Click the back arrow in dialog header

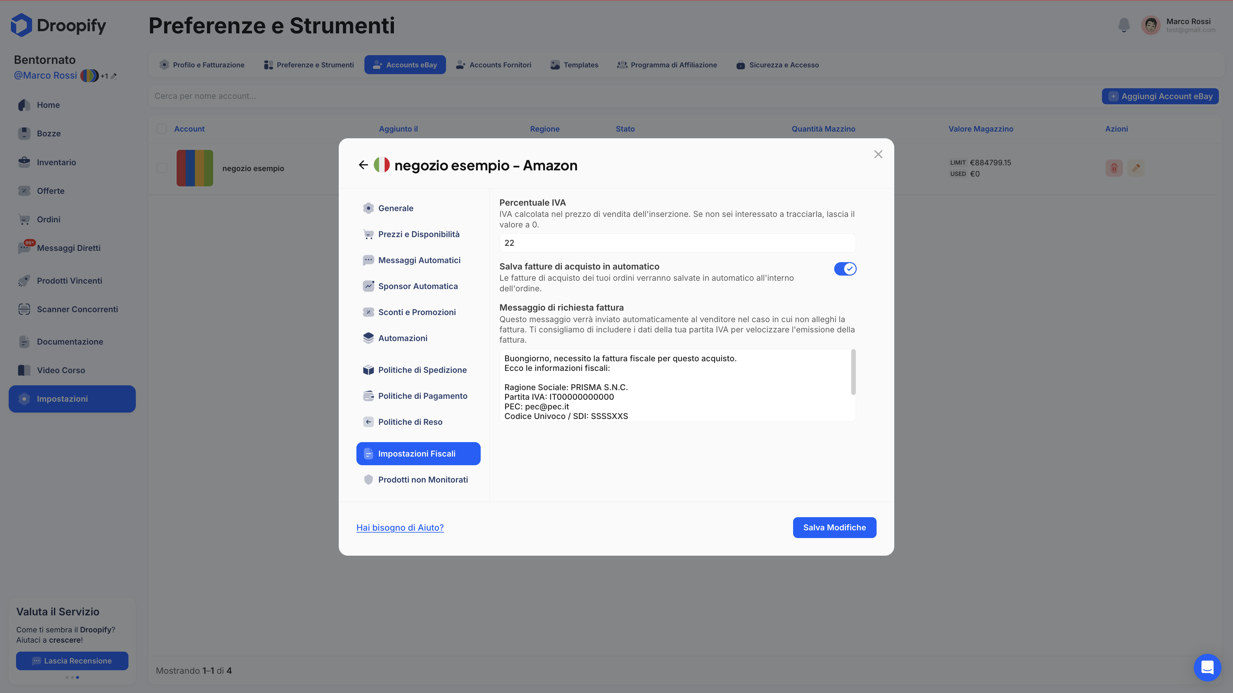pyautogui.click(x=363, y=165)
